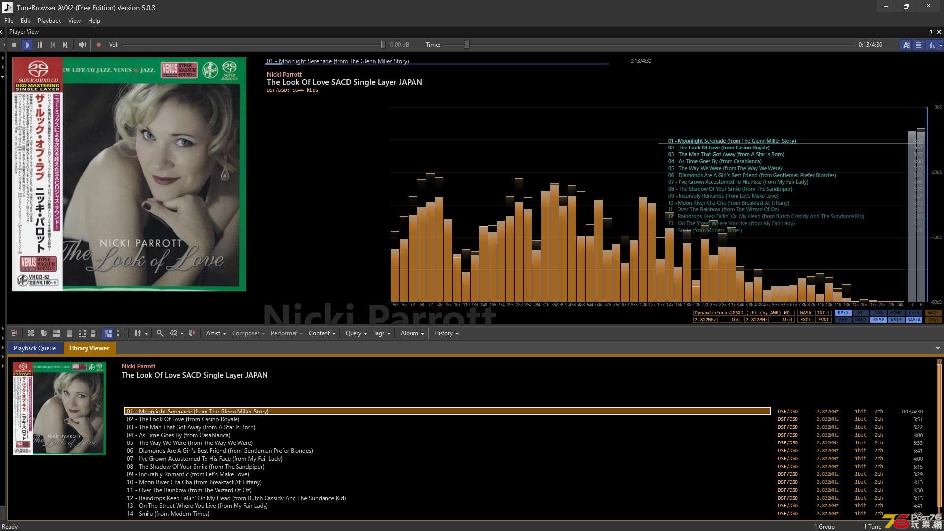Click Nicki Parrott artist link in library
Image resolution: width=944 pixels, height=531 pixels.
pos(139,366)
